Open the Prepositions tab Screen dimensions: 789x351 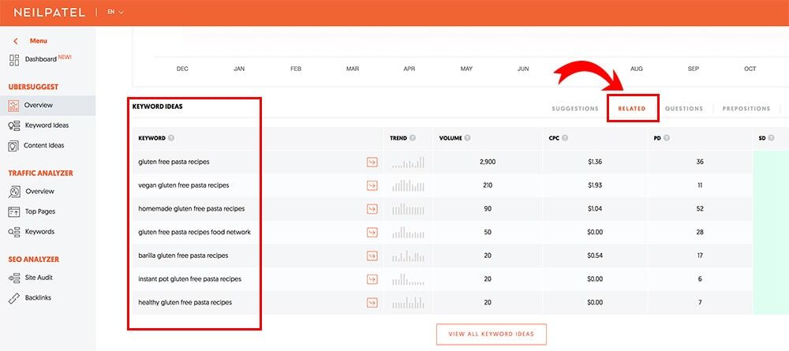click(746, 109)
